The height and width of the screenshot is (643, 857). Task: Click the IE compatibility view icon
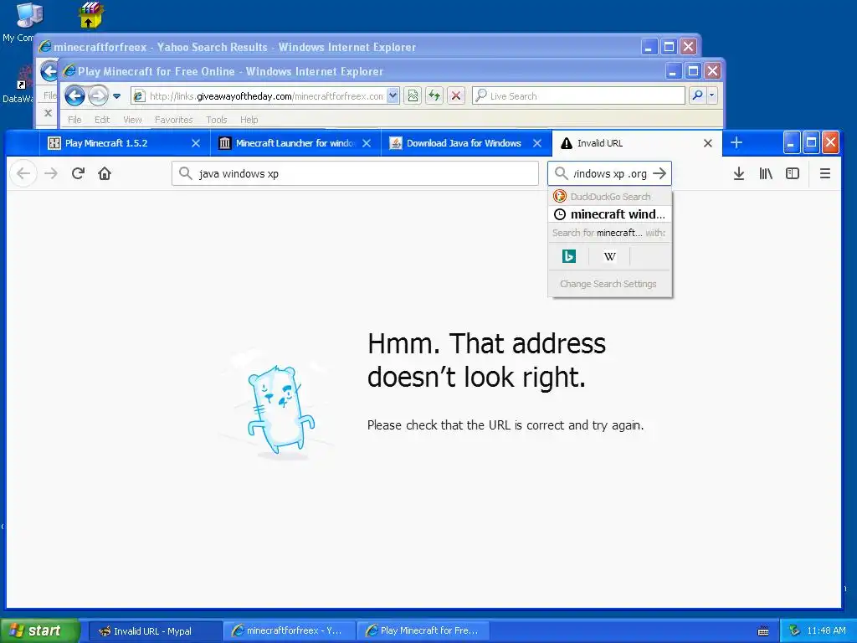point(413,96)
